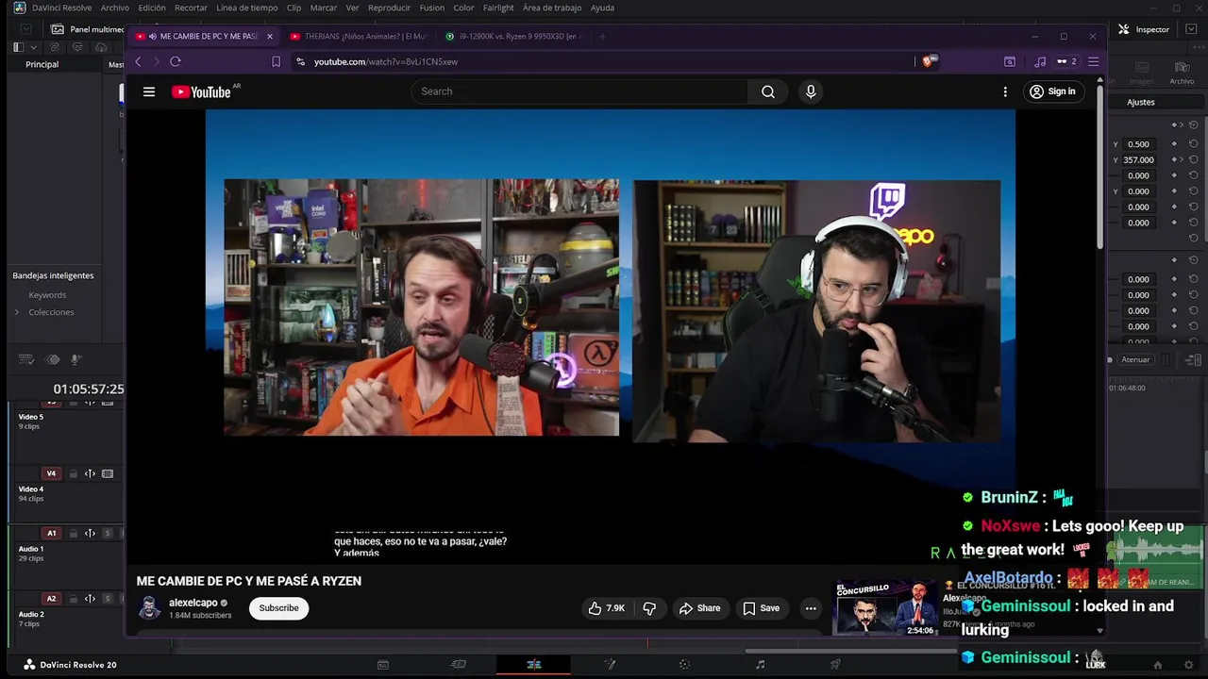The height and width of the screenshot is (679, 1208).
Task: Open the Archivo menu
Action: 115,8
